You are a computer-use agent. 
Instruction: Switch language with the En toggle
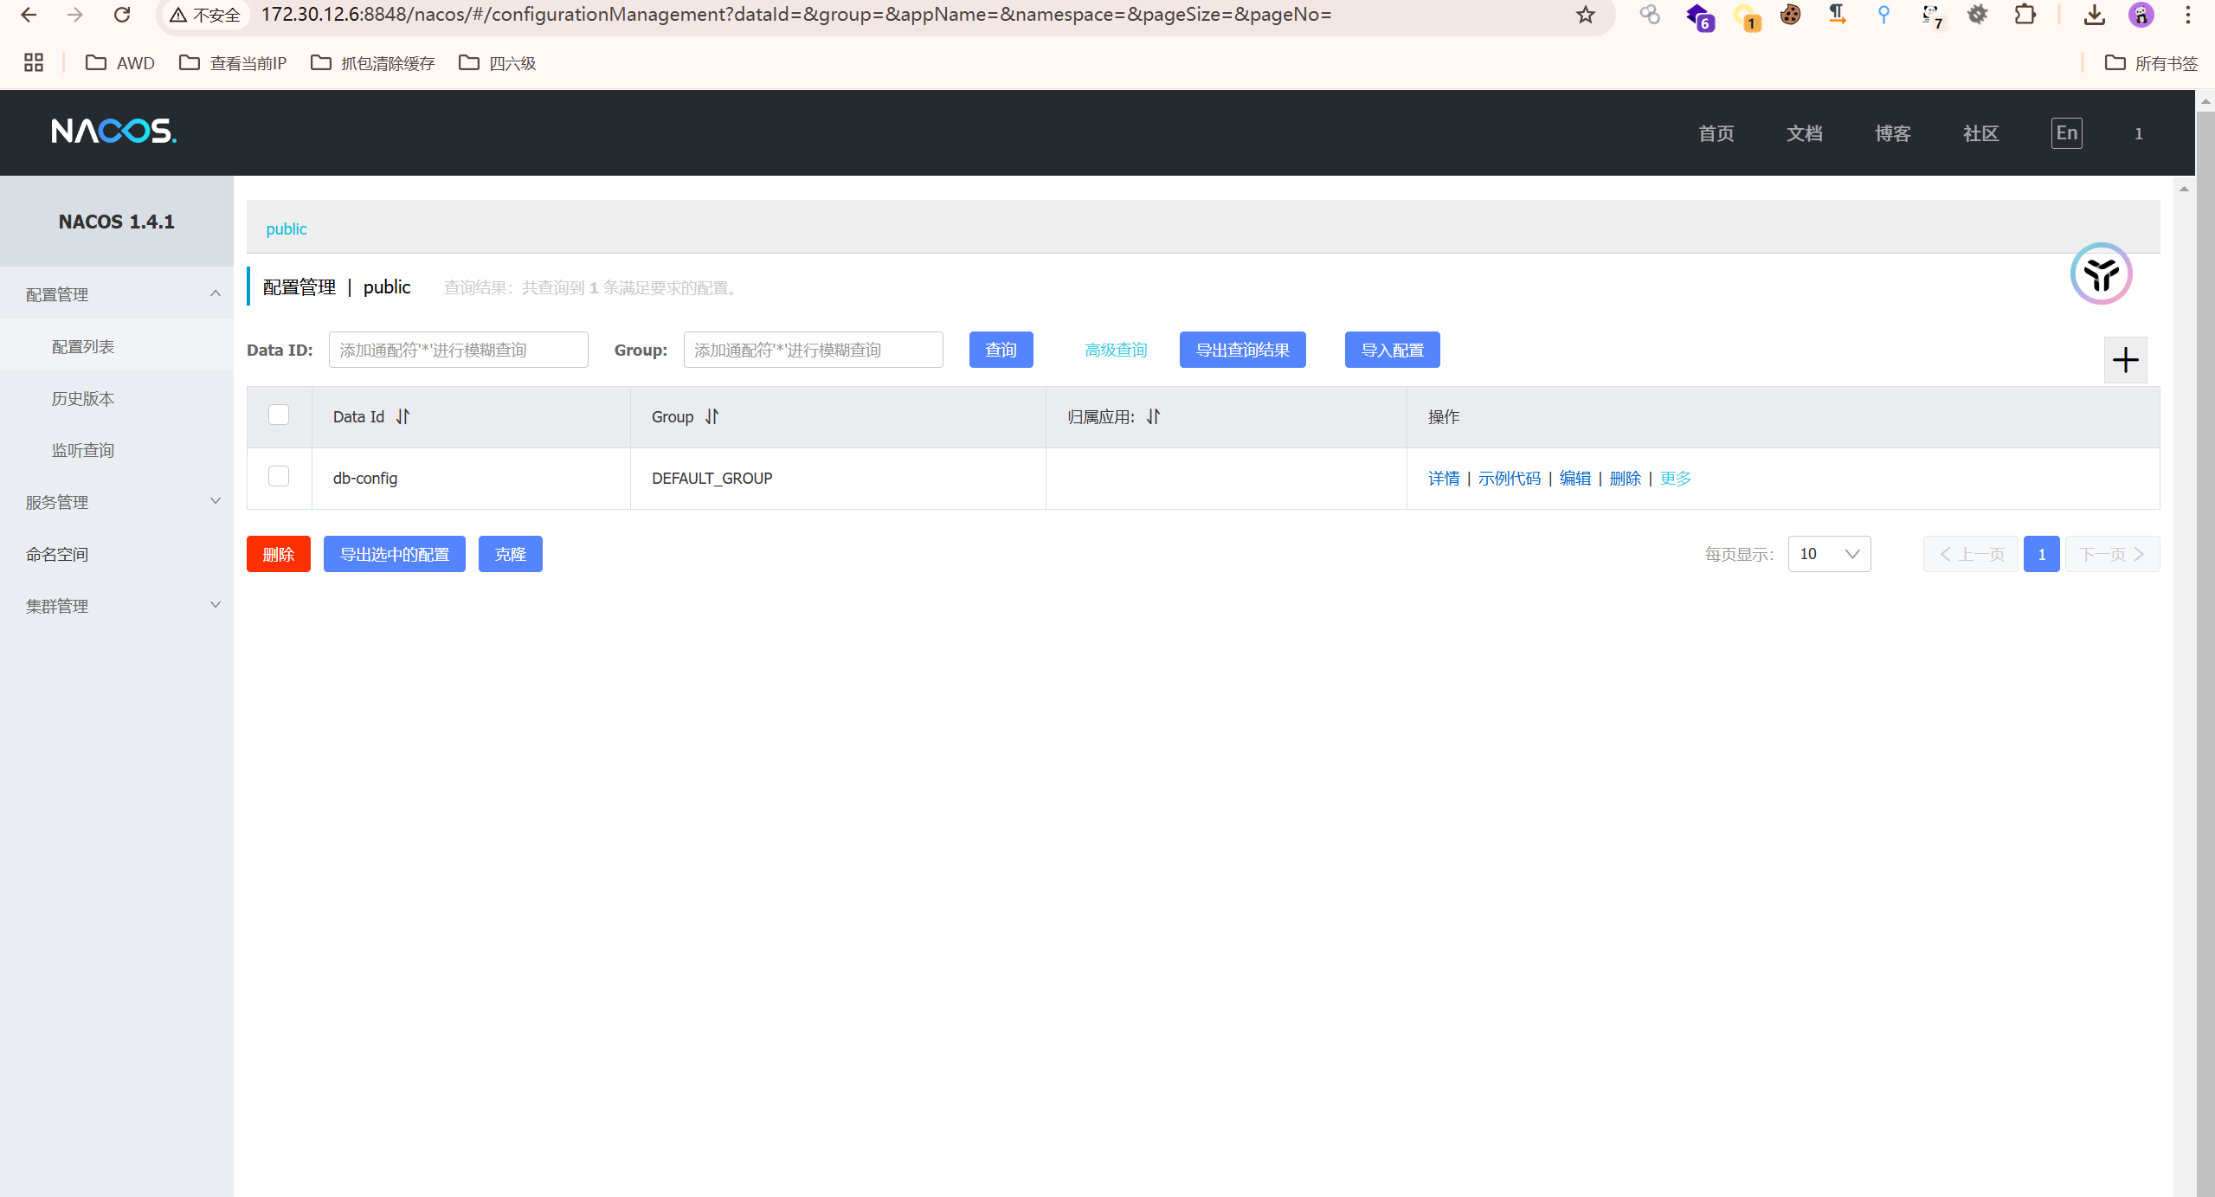[2066, 133]
